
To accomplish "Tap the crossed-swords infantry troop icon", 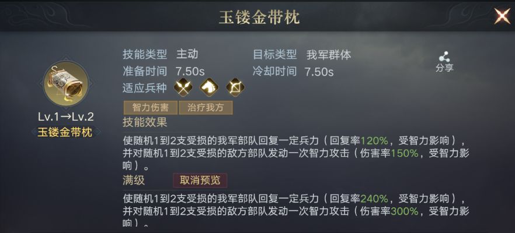I will [x=185, y=88].
